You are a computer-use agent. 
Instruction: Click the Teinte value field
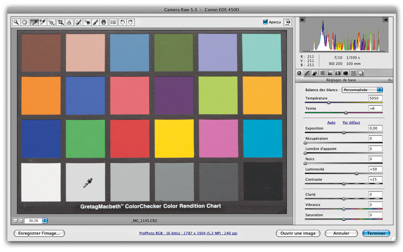pos(375,108)
